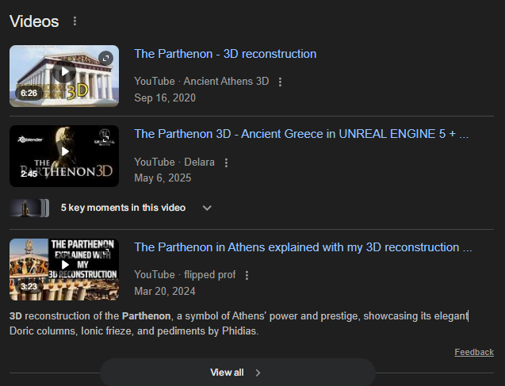This screenshot has height=386, width=505.
Task: Open the three-dot menu next to Delara
Action: pyautogui.click(x=226, y=162)
